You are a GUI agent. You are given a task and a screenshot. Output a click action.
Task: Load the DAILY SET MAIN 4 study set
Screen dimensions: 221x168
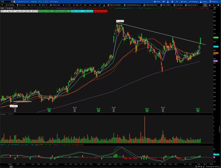114,5
